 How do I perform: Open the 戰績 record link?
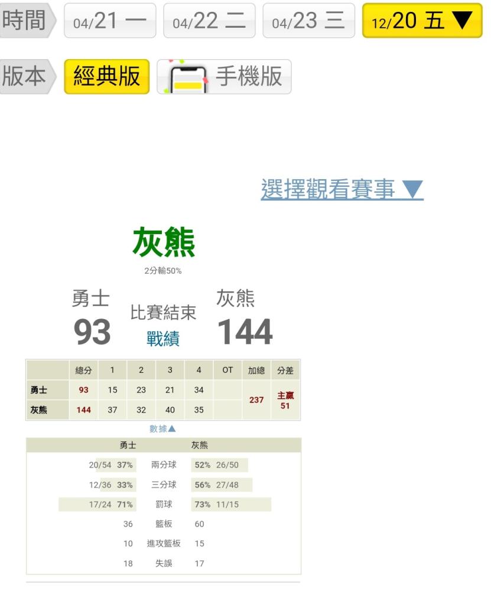click(x=163, y=339)
